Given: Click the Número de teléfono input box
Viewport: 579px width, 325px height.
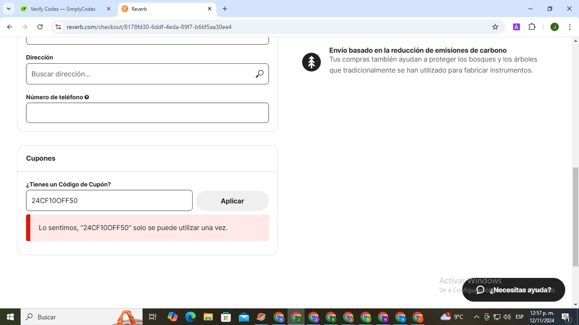Looking at the screenshot, I should tap(147, 113).
